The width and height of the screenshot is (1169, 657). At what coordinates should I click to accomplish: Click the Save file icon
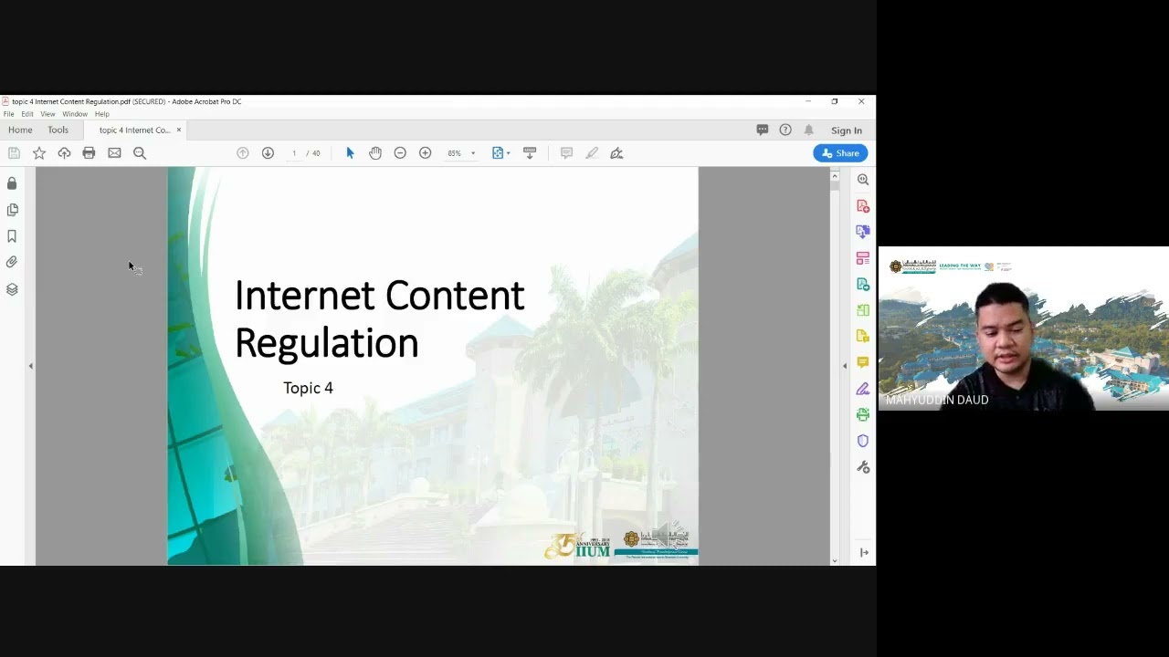point(14,153)
